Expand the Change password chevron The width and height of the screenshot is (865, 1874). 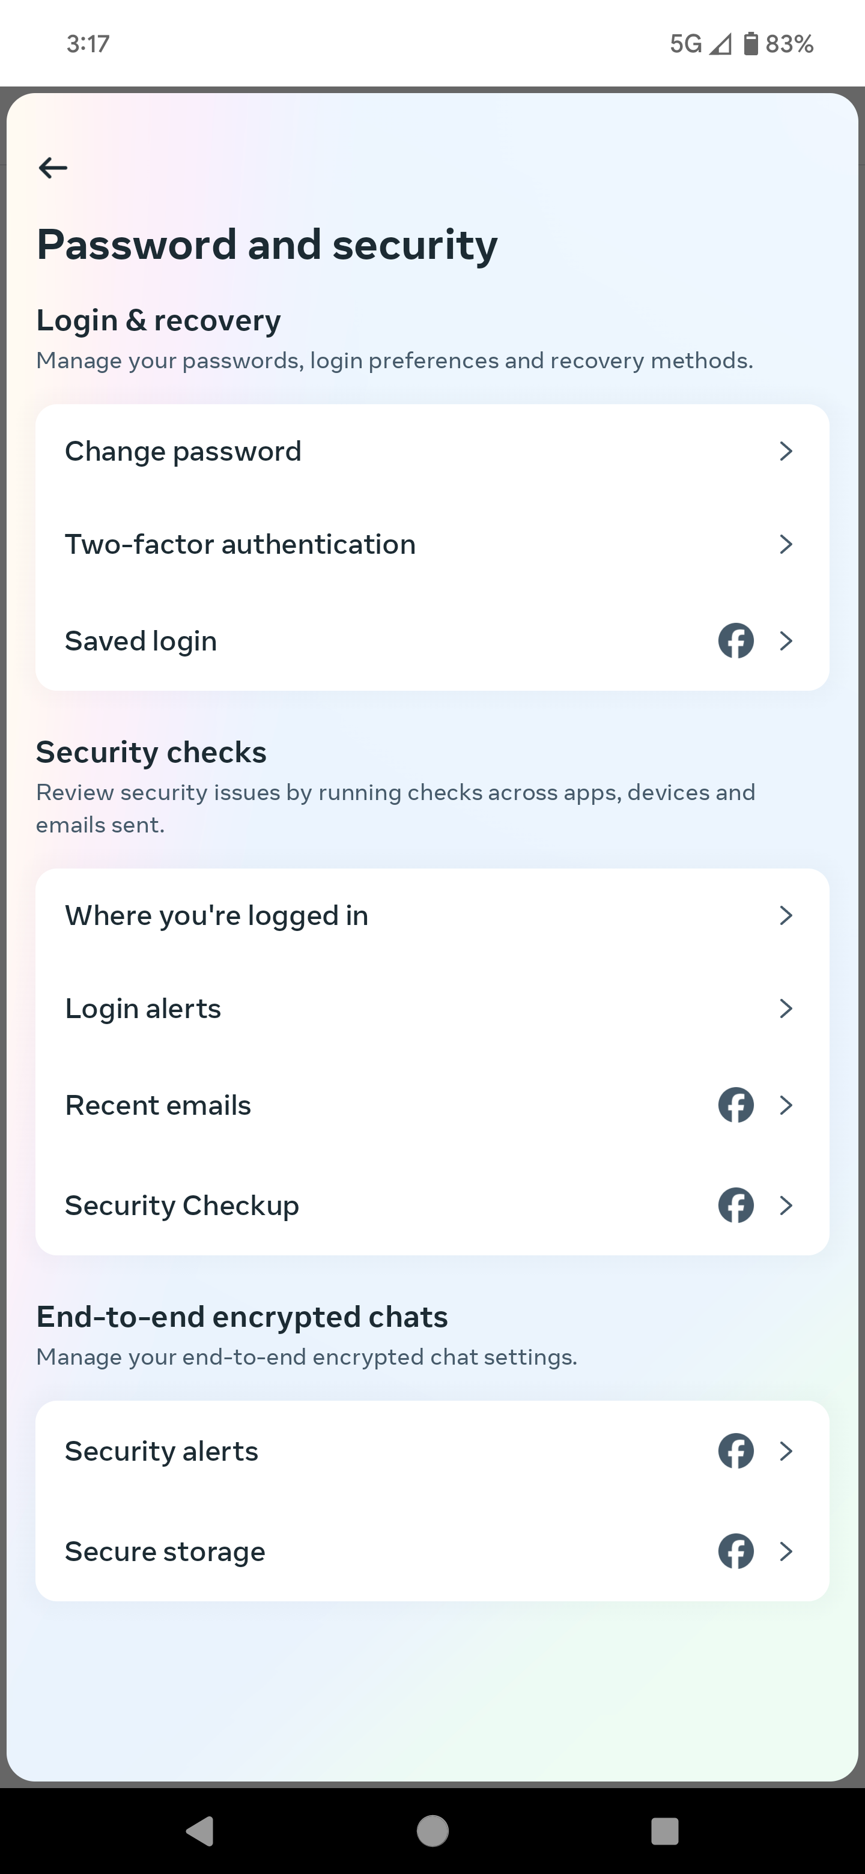[786, 451]
